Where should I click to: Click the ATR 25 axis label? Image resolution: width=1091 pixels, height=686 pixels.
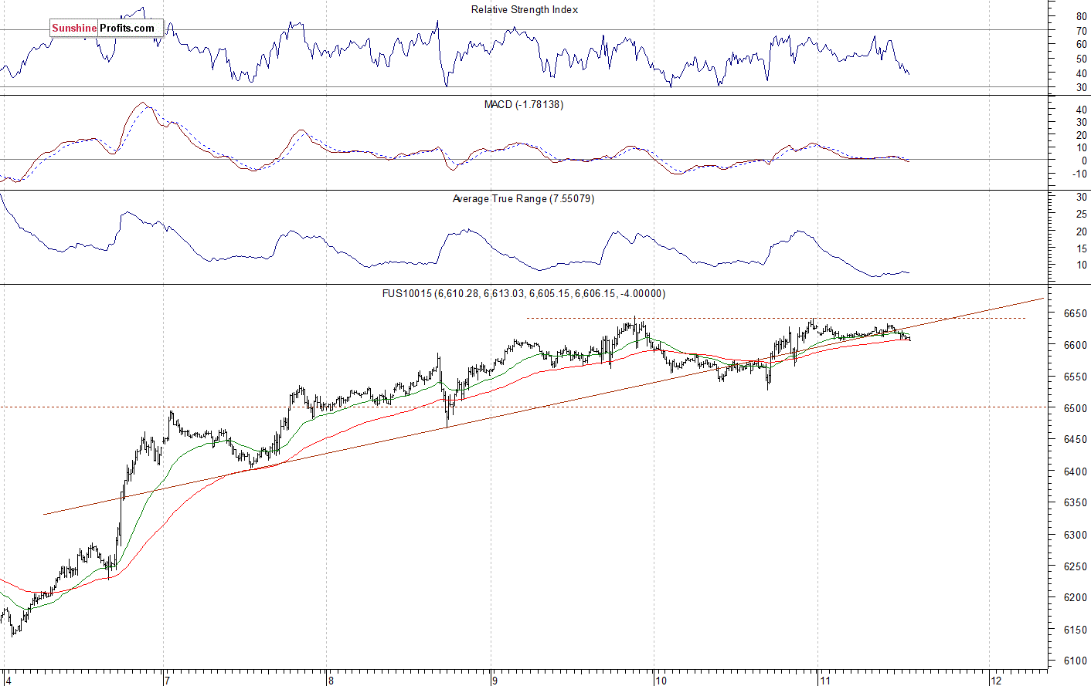point(1082,215)
